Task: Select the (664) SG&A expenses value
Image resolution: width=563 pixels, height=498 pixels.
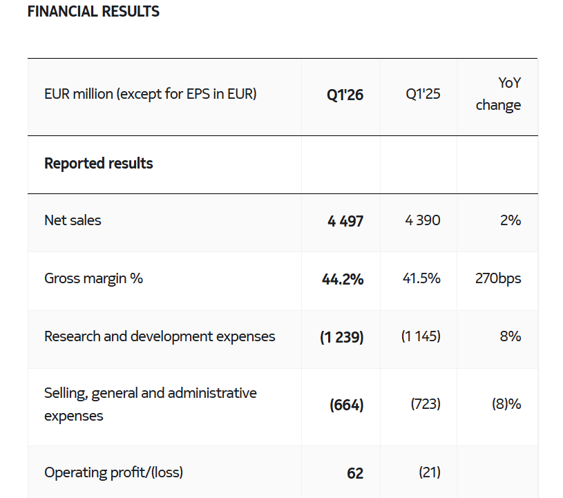Action: point(347,405)
